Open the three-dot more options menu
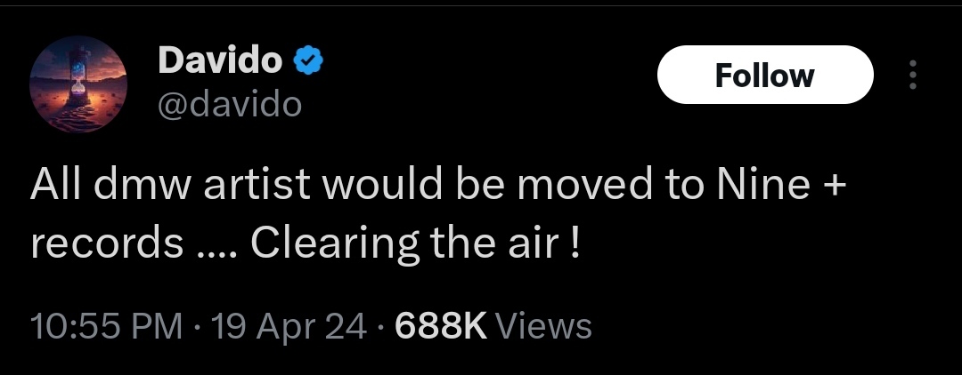 [x=911, y=76]
